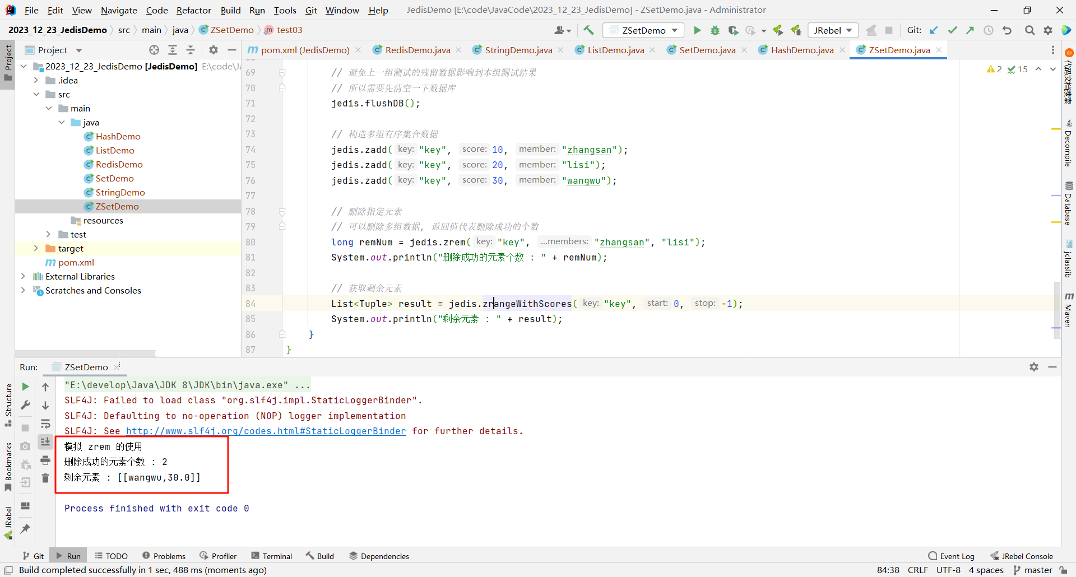1076x577 pixels.
Task: Open the slf4j StaticLoggerBinder link
Action: click(x=266, y=431)
